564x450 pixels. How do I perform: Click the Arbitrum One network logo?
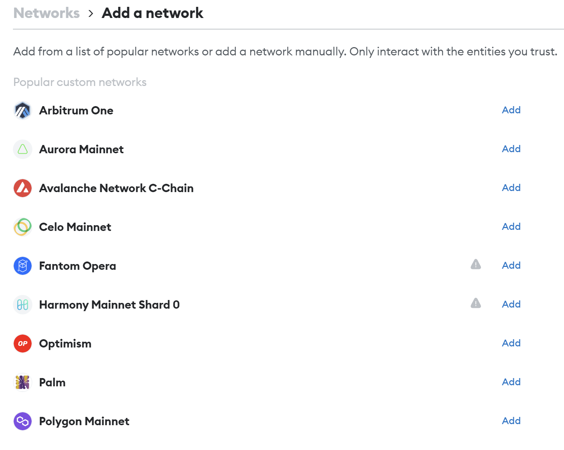(x=23, y=110)
